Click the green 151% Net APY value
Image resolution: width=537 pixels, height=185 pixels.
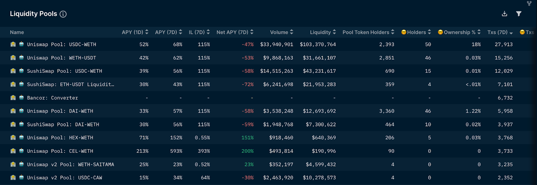pos(248,138)
